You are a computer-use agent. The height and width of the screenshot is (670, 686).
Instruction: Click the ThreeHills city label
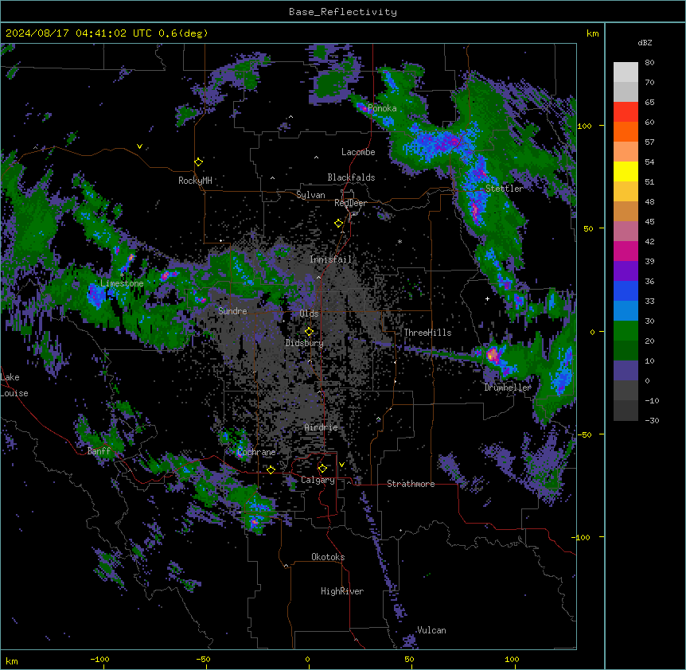click(427, 333)
